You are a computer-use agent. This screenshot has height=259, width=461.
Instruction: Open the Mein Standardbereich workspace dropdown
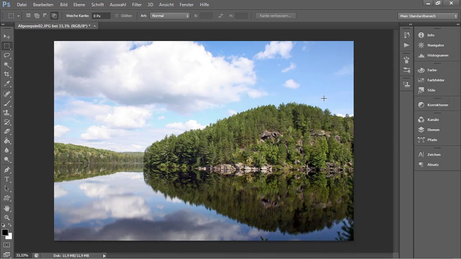(428, 16)
